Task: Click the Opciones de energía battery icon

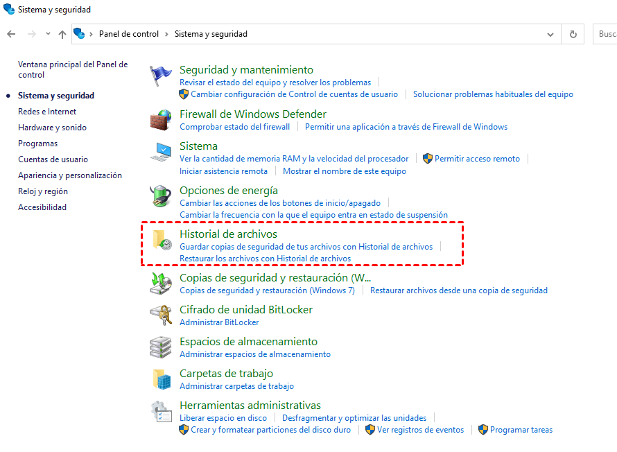Action: [162, 196]
